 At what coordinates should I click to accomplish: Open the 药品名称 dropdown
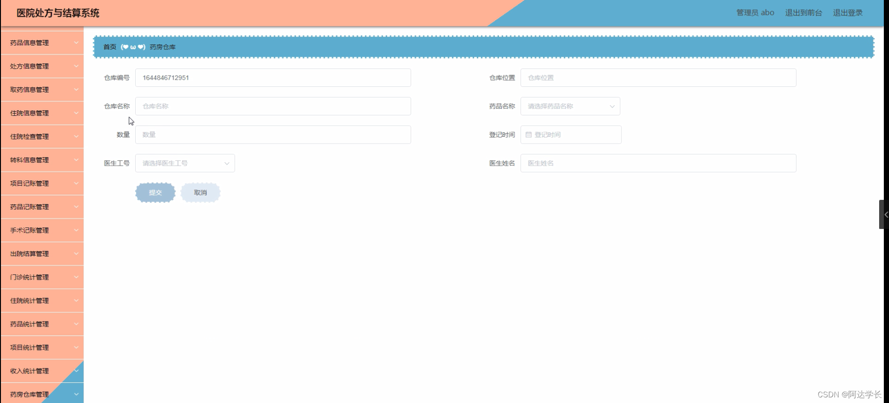pyautogui.click(x=570, y=106)
